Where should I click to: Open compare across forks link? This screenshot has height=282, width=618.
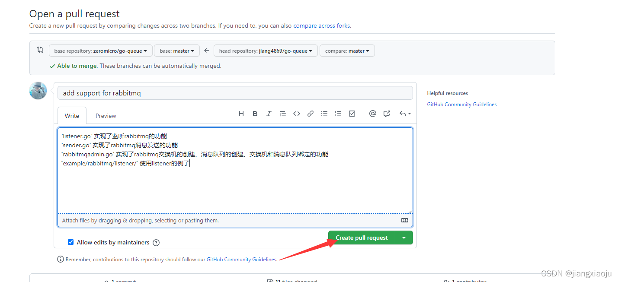(x=321, y=25)
